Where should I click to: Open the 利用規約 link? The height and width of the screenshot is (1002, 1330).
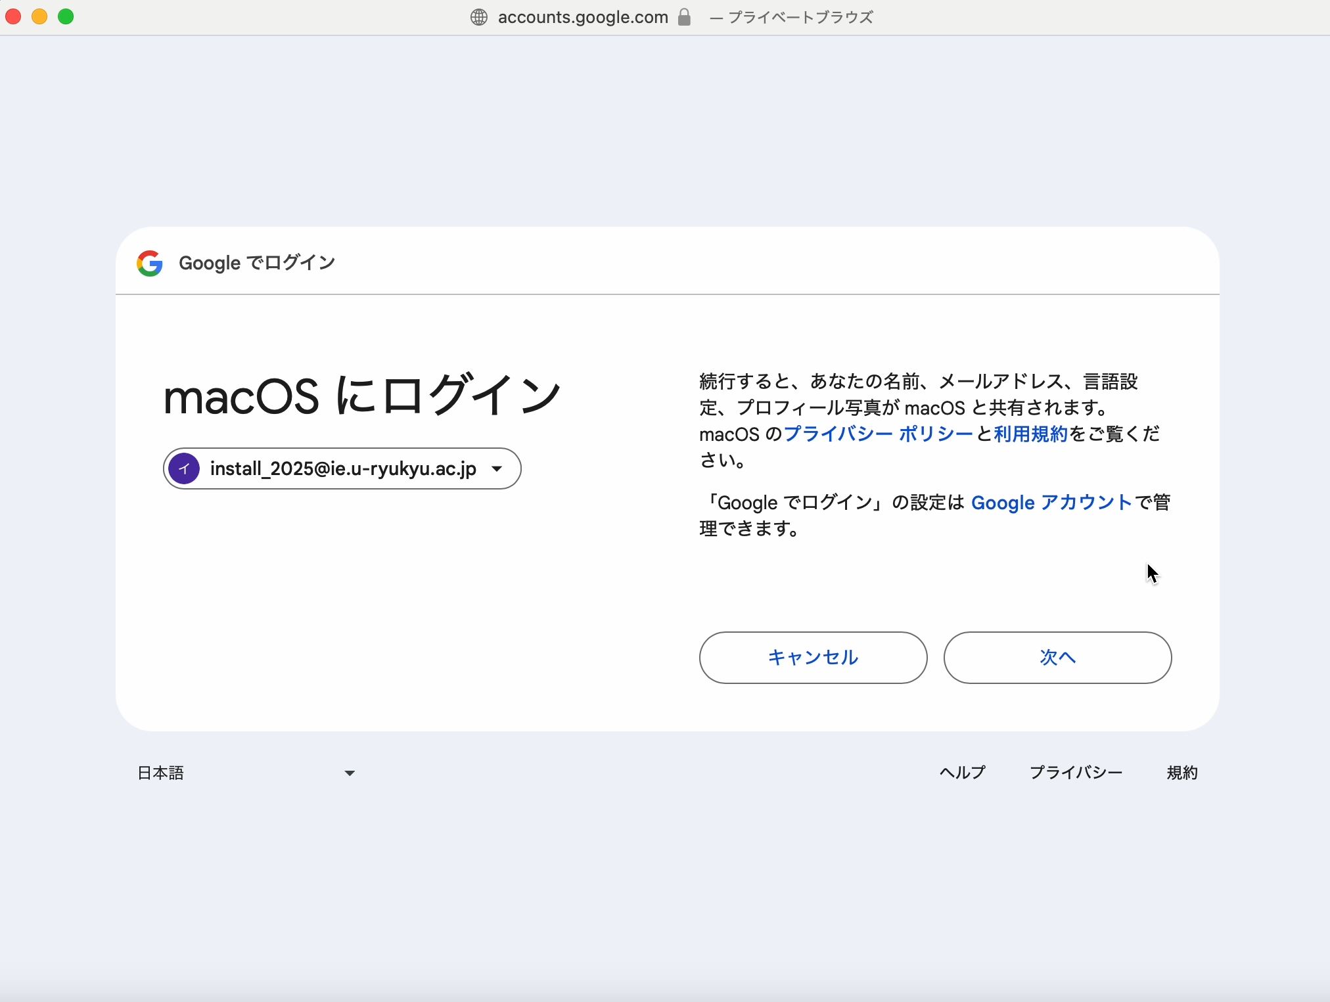(1031, 434)
